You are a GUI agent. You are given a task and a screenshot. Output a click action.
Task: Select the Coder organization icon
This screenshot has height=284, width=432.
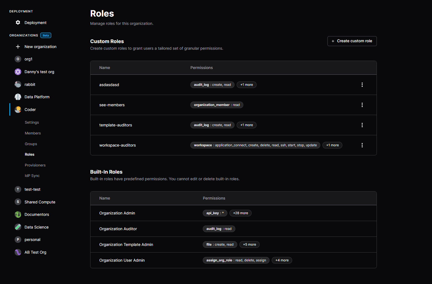click(18, 109)
